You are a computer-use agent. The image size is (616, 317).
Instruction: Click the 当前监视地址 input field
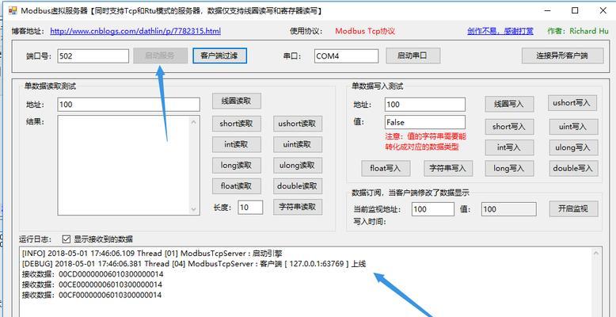tap(433, 209)
